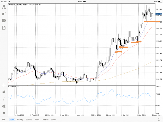Click the 1347.70 price axis label
The height and width of the screenshot is (122, 163).
(x=159, y=60)
